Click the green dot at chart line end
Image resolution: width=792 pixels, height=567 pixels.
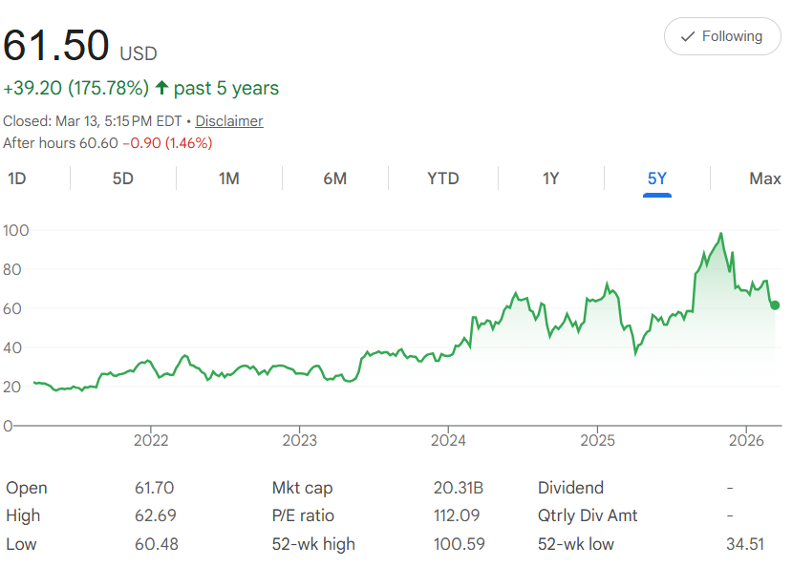[x=775, y=305]
